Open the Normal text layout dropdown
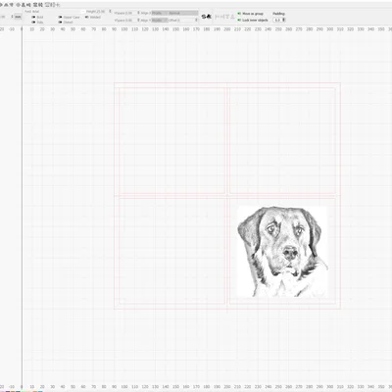The width and height of the screenshot is (392, 392). (183, 13)
